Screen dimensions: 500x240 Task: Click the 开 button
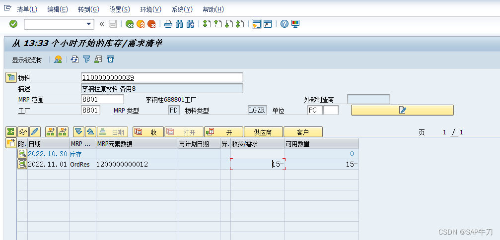[224, 132]
